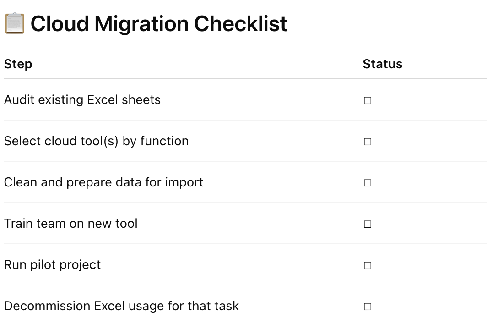Click the Cloud Migration Checklist title text

point(159,24)
